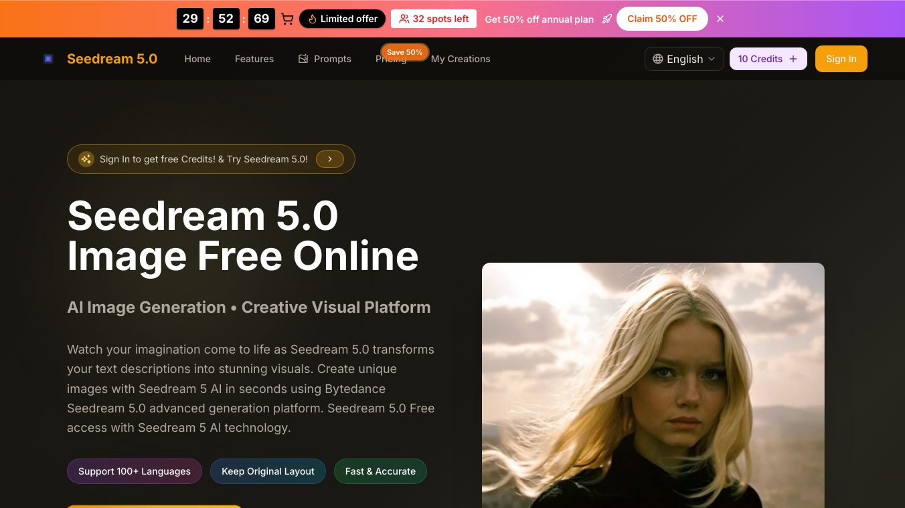Click Sign In to get free Credits banner

coord(211,159)
